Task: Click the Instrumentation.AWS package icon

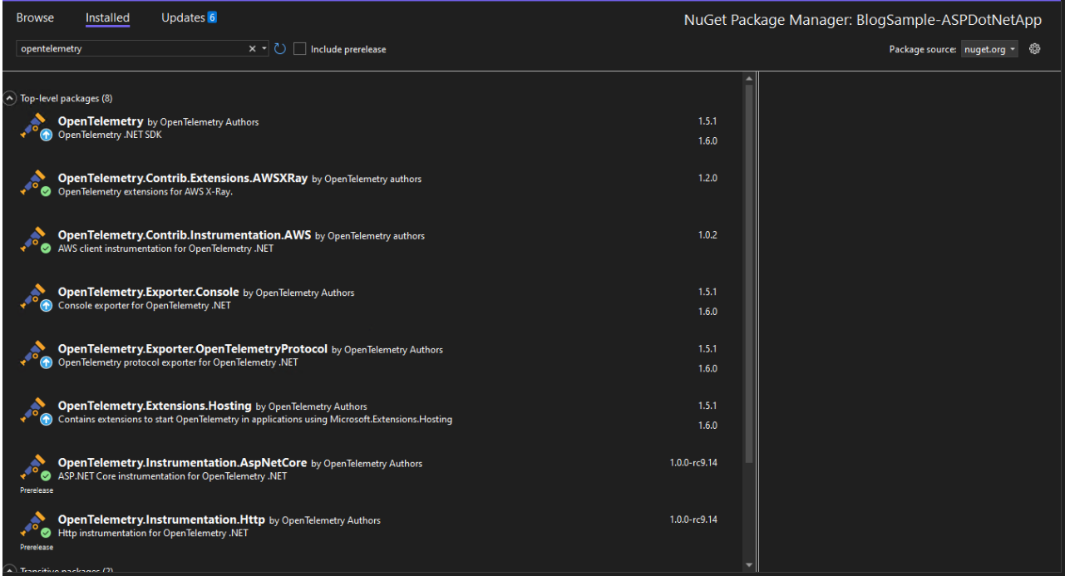Action: tap(33, 239)
